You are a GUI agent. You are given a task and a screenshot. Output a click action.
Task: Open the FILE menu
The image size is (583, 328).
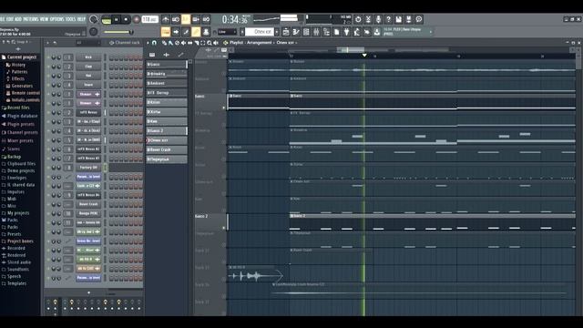click(2, 19)
